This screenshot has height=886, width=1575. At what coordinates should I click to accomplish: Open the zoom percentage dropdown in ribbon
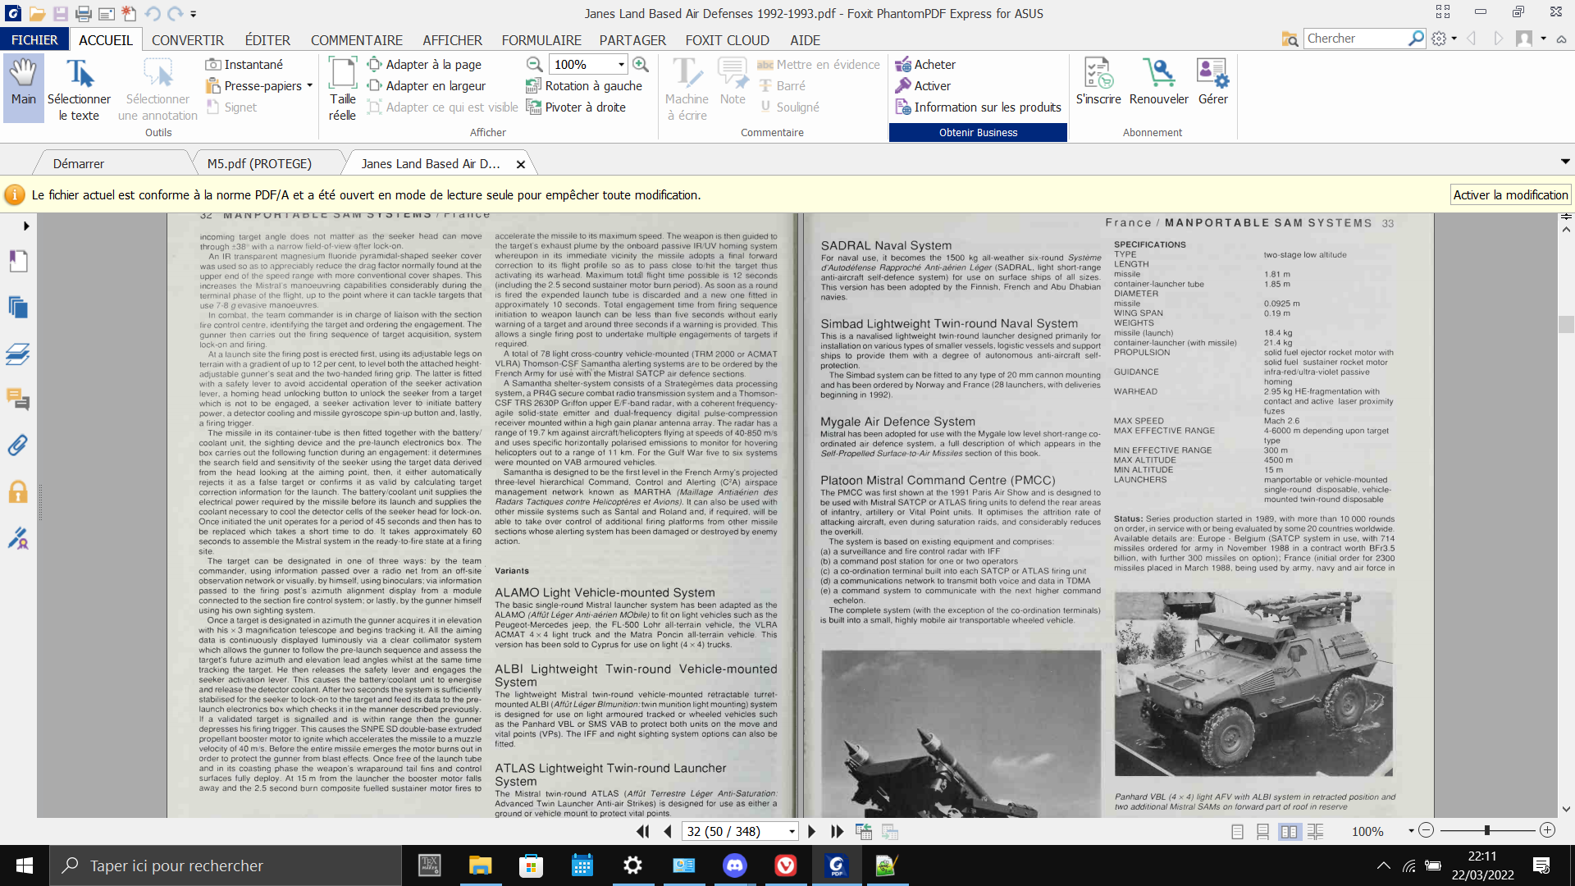click(621, 64)
